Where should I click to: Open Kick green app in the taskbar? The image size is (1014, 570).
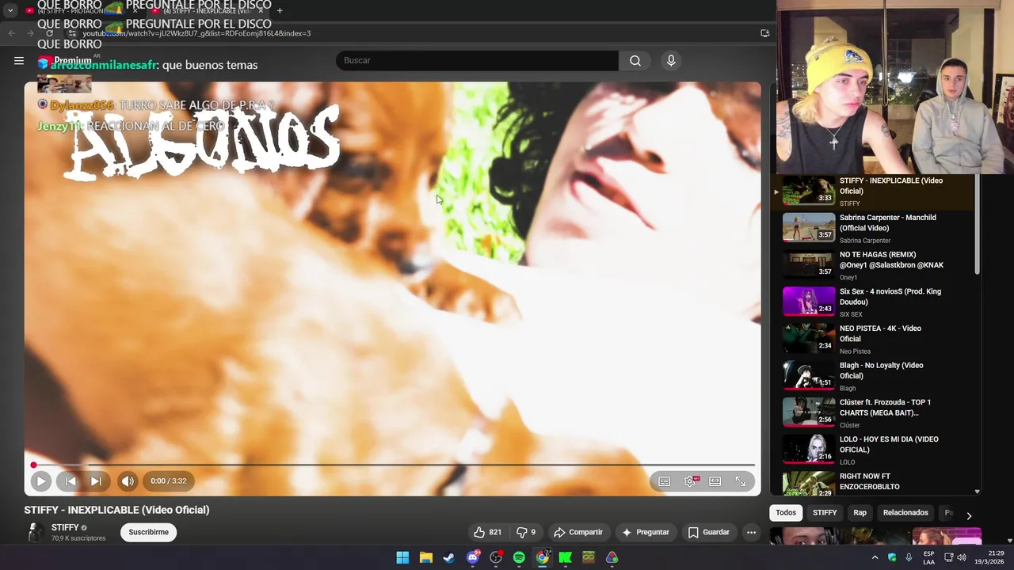pyautogui.click(x=566, y=557)
